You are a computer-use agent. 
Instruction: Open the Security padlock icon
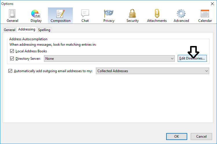132,14
